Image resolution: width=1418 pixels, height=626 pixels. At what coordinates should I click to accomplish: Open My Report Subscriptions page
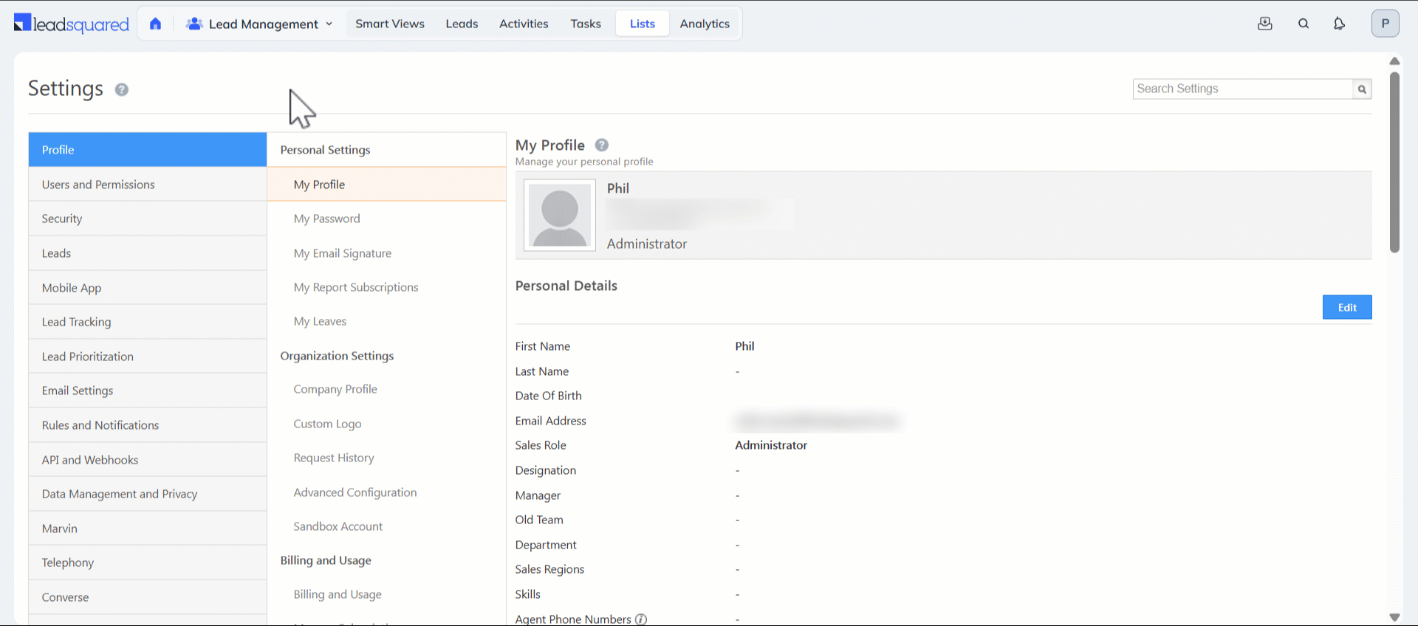click(356, 287)
